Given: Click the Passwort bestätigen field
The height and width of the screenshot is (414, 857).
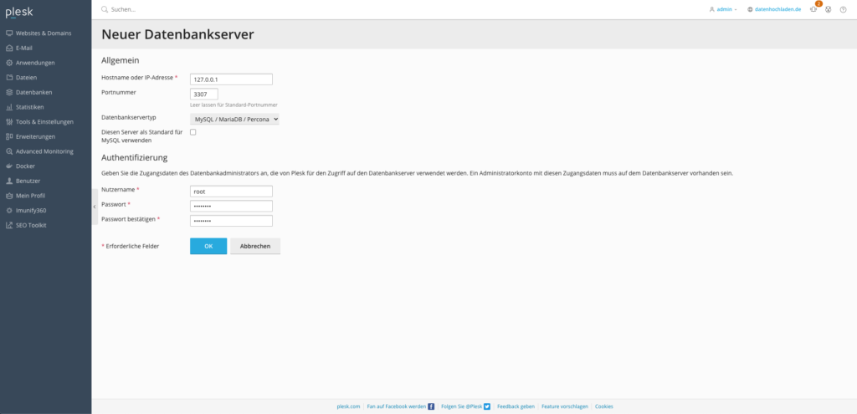Looking at the screenshot, I should pos(231,221).
